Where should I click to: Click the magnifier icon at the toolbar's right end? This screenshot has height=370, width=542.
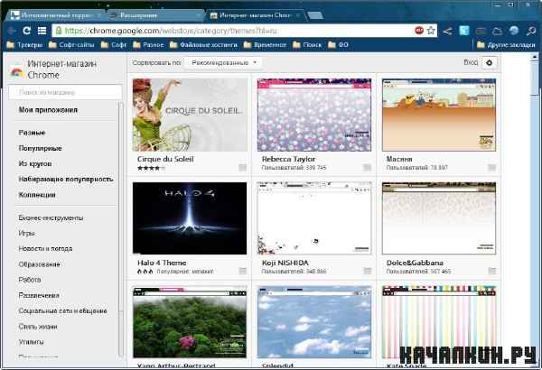tap(530, 31)
